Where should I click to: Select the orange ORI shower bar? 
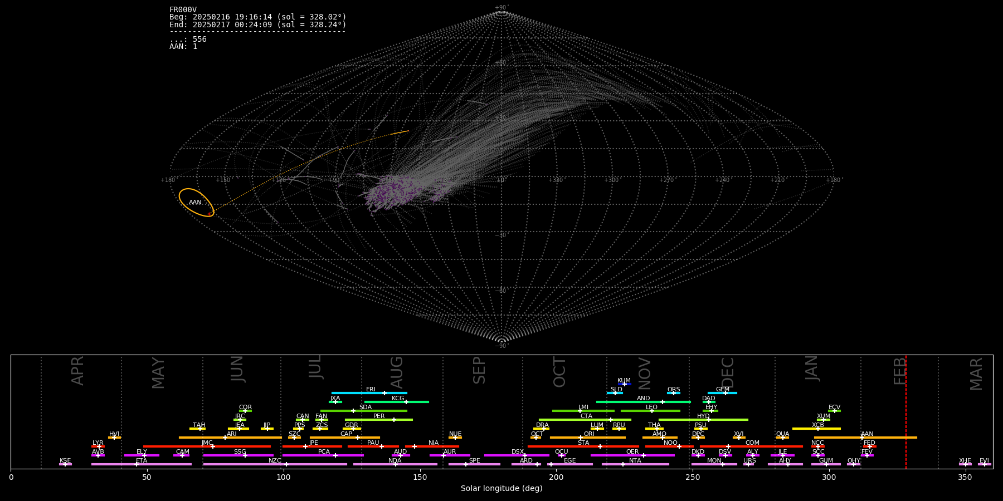(x=588, y=438)
